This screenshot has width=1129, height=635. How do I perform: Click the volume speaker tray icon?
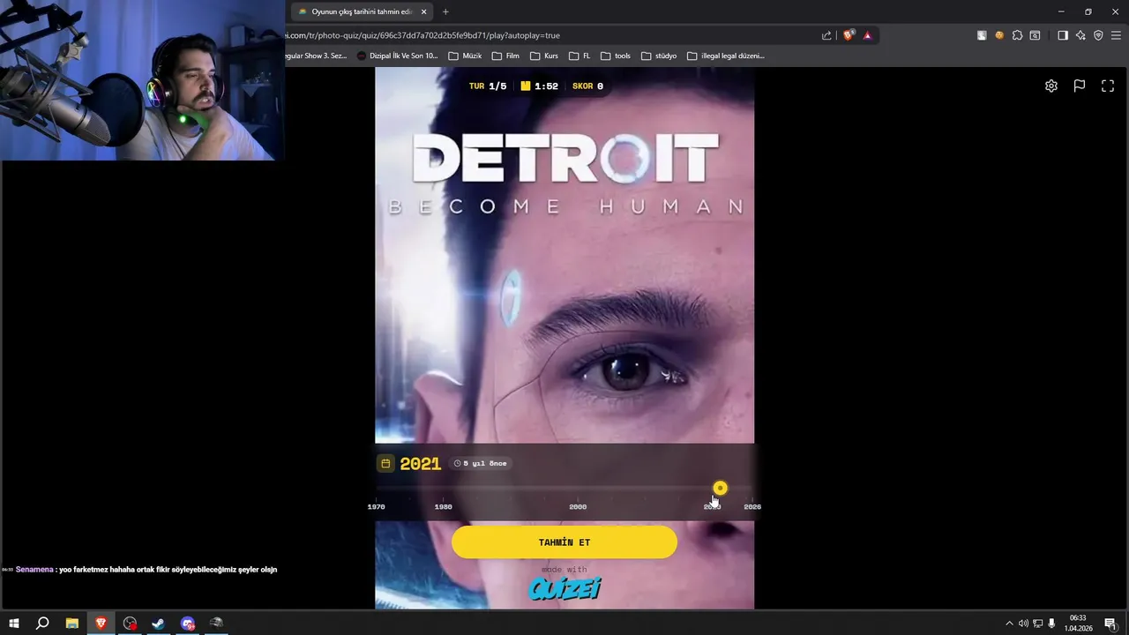coord(1023,624)
